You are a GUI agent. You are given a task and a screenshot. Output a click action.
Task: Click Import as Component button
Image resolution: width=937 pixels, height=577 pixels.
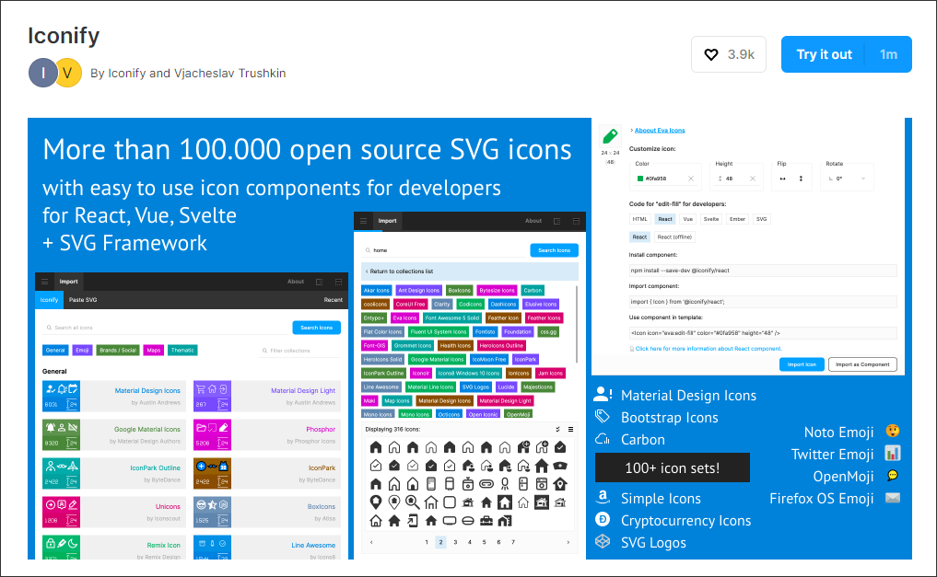coord(862,364)
